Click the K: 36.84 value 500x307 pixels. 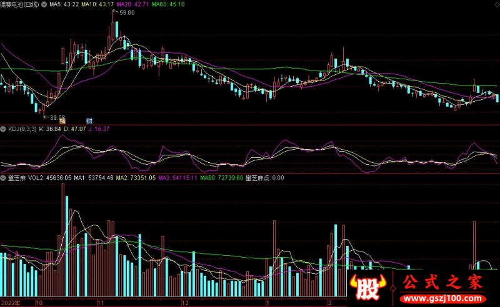(x=50, y=129)
